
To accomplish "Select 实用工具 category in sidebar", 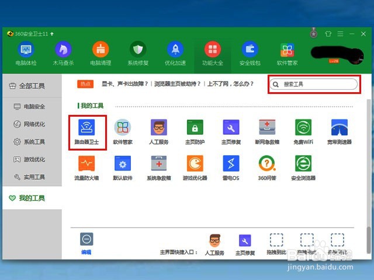I will click(x=32, y=177).
